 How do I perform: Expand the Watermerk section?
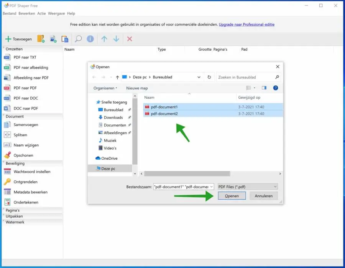tap(32, 222)
